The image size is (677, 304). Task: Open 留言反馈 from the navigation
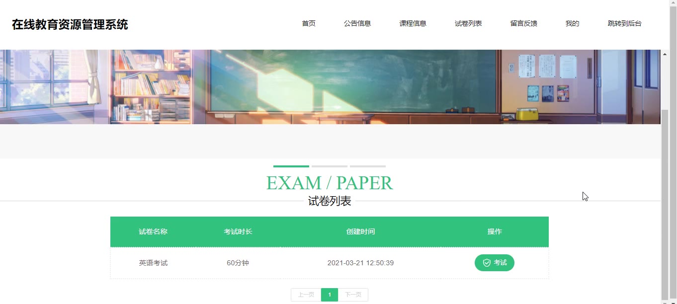point(524,23)
